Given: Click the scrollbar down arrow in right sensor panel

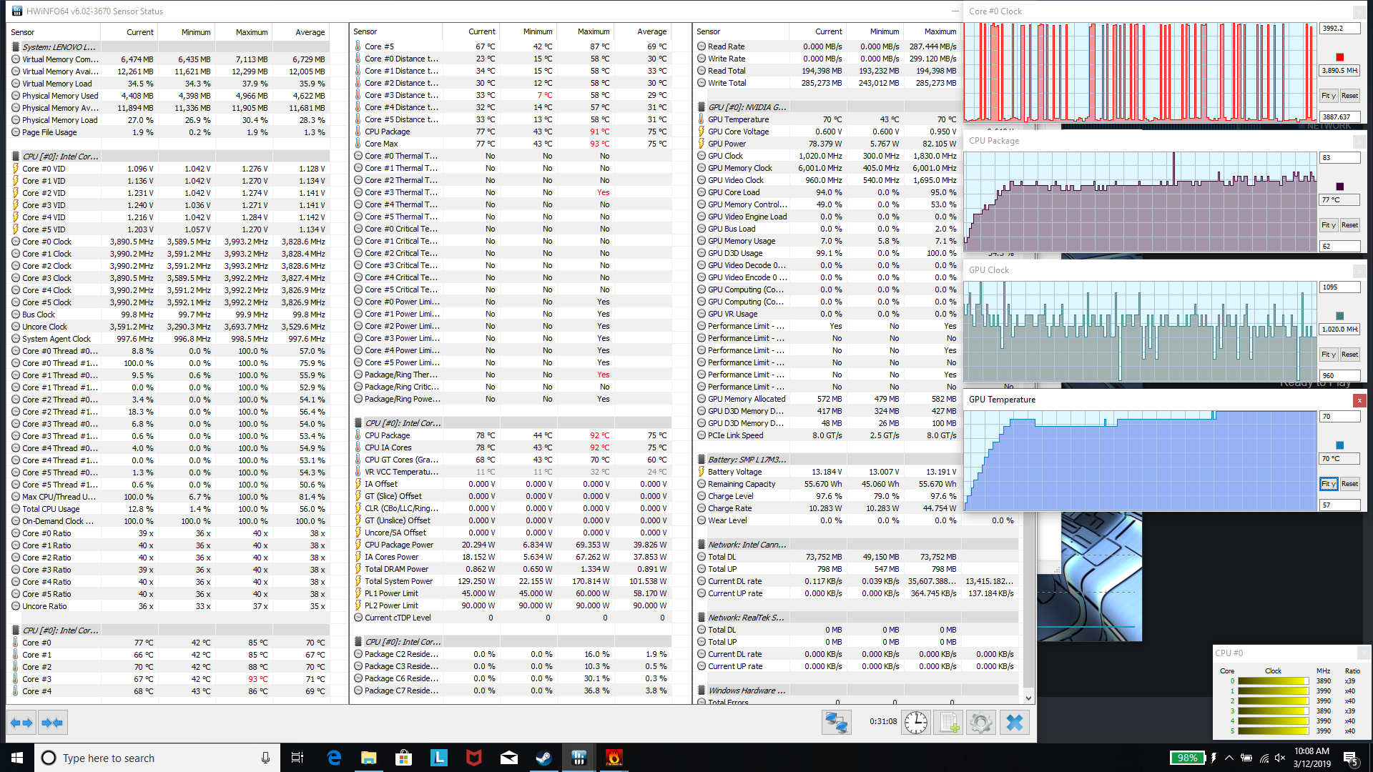Looking at the screenshot, I should (x=1028, y=698).
